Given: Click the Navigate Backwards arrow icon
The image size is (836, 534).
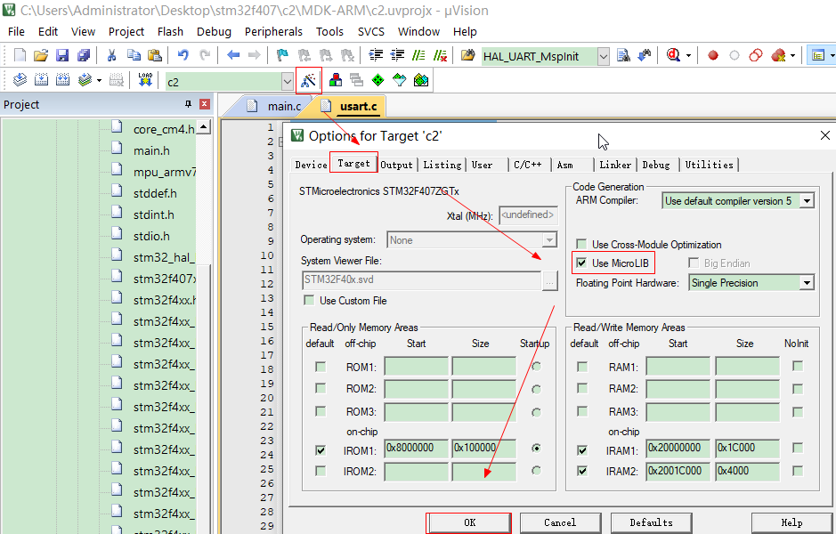Looking at the screenshot, I should [233, 55].
